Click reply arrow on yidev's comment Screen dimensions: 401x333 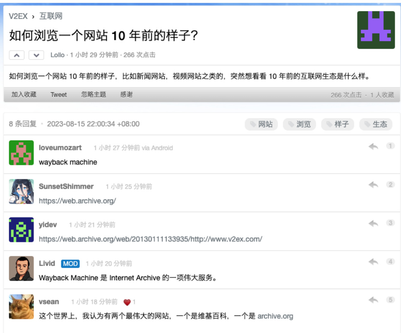coord(373,224)
